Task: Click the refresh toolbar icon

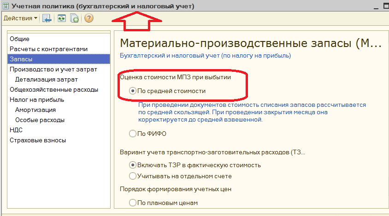Action: coord(61,18)
